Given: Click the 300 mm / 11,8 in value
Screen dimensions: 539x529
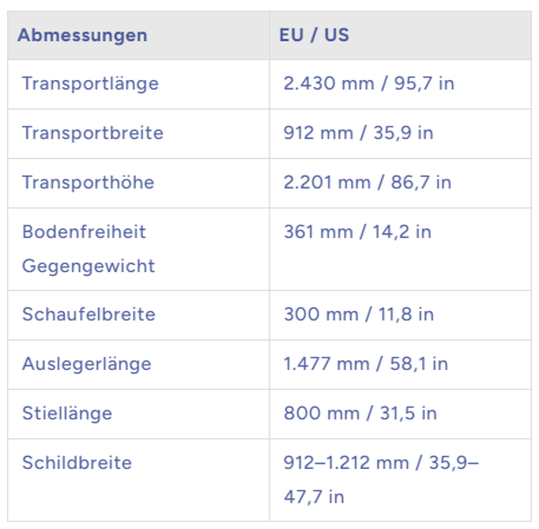Looking at the screenshot, I should (x=358, y=314).
